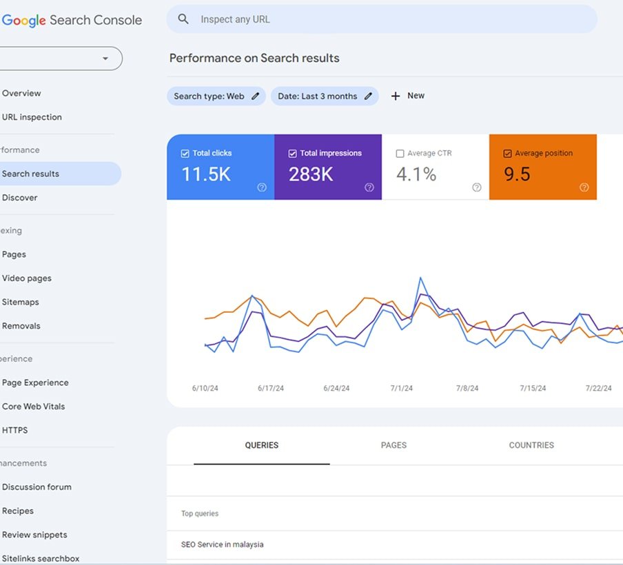Viewport: 623px width, 565px height.
Task: Click the 7/1/24 chart date label
Action: pyautogui.click(x=401, y=388)
